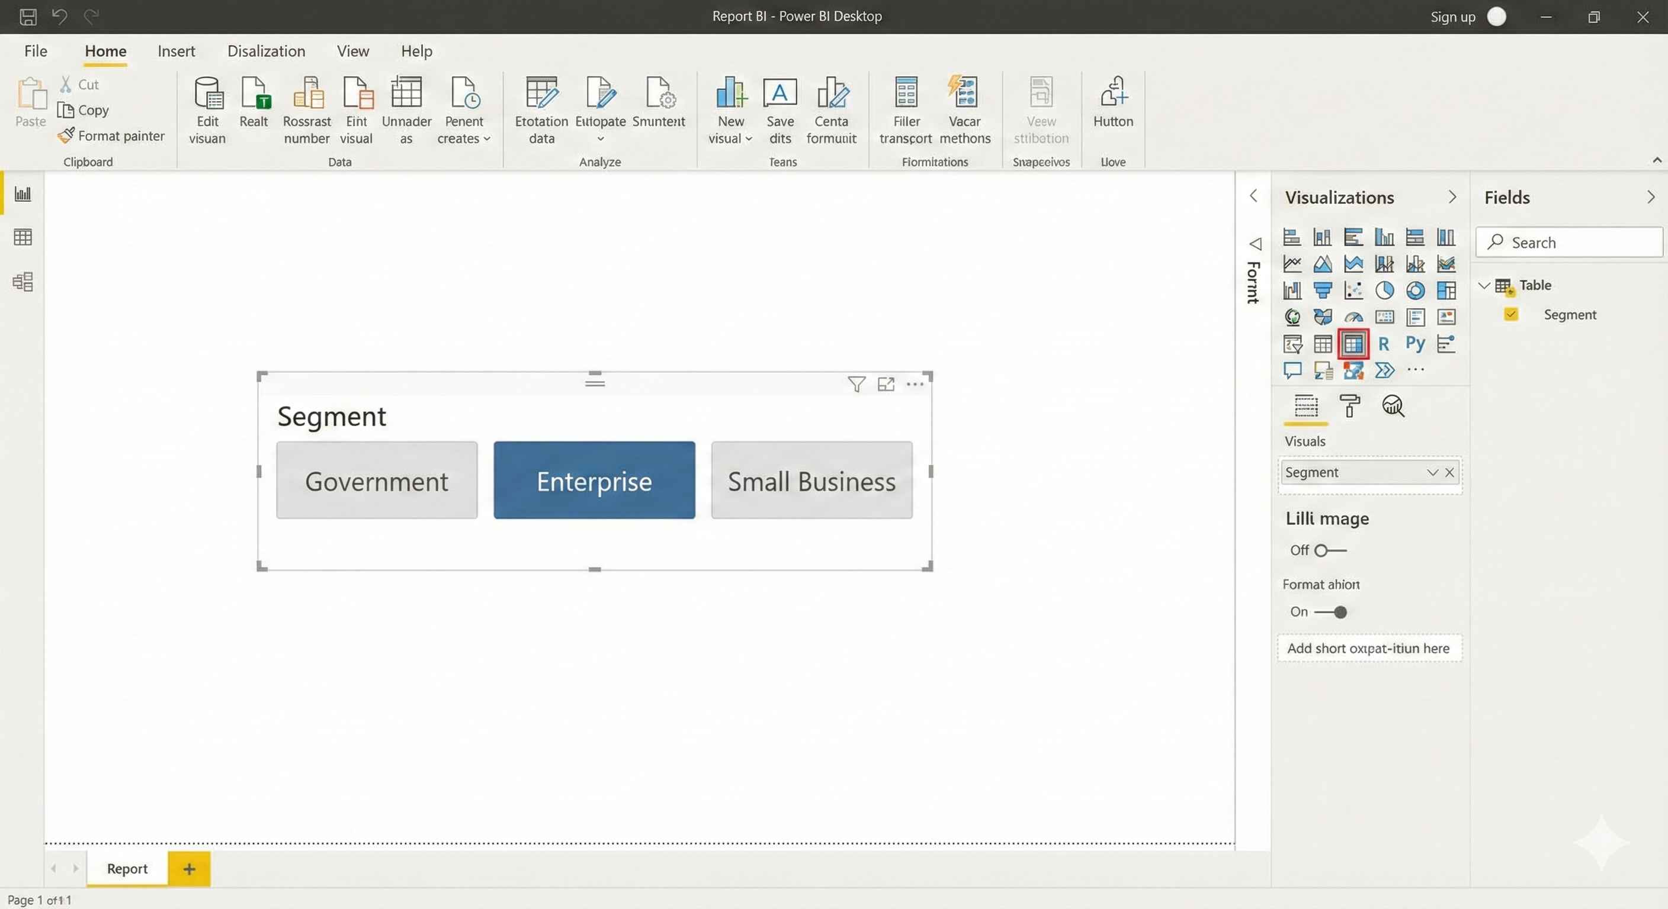1668x909 pixels.
Task: Open focus mode icon on Segment visual
Action: coord(885,384)
